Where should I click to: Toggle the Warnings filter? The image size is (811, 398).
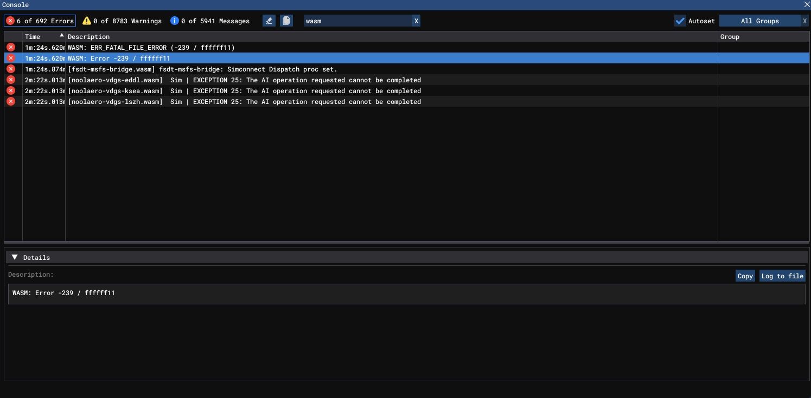(122, 21)
